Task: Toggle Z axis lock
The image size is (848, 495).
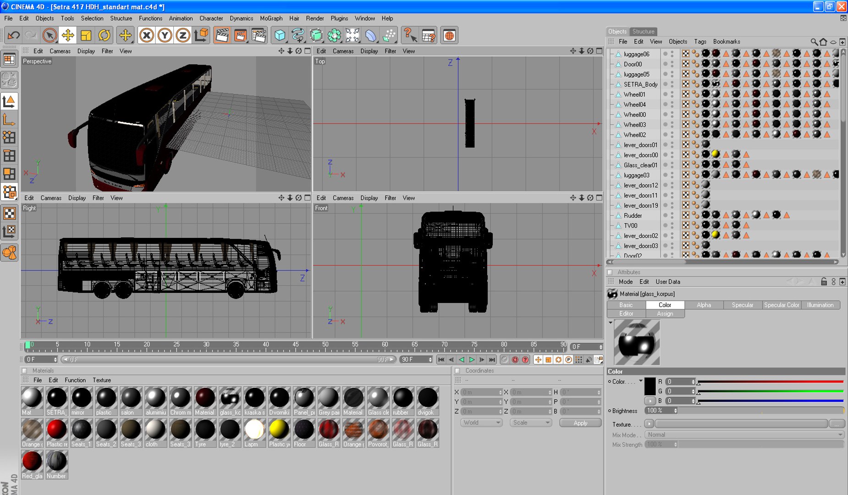Action: tap(183, 35)
